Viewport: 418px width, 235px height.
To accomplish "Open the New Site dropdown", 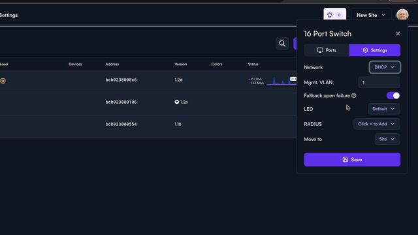I will click(371, 15).
